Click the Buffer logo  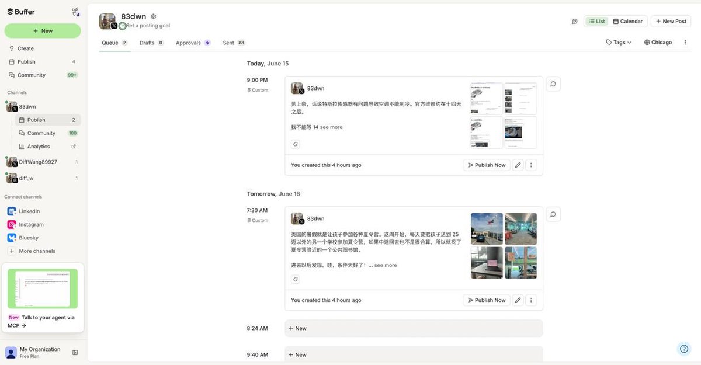21,12
